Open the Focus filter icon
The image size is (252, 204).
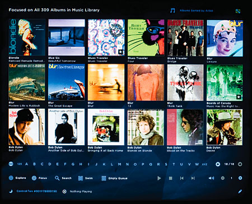[34, 178]
